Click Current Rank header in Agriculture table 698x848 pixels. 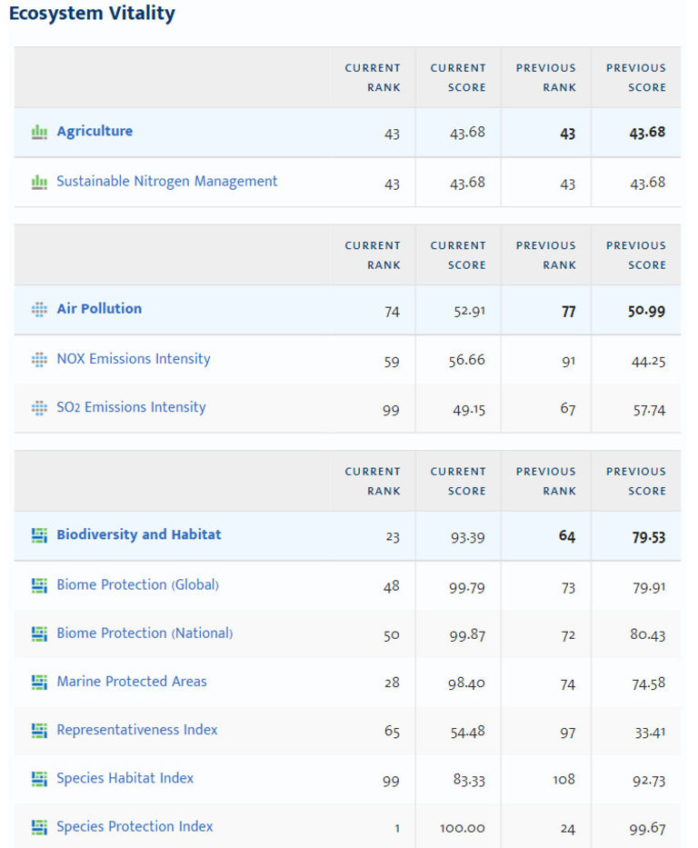tap(373, 77)
